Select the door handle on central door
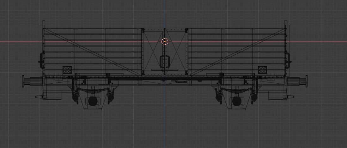 165,62
